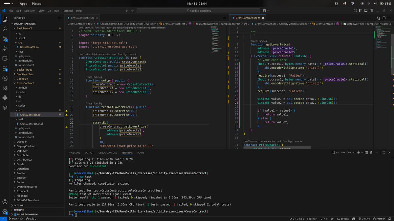Split the right editor with split icon
394x221 pixels.
pos(383,18)
